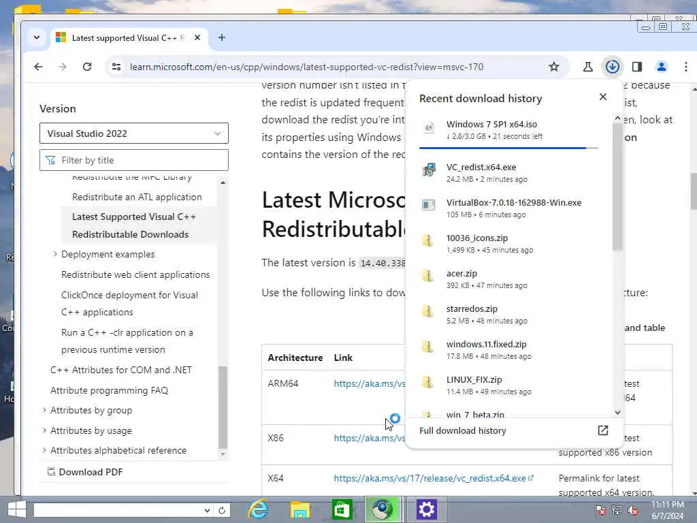Open the Visual Studio 2022 version dropdown
697x523 pixels.
pyautogui.click(x=134, y=133)
